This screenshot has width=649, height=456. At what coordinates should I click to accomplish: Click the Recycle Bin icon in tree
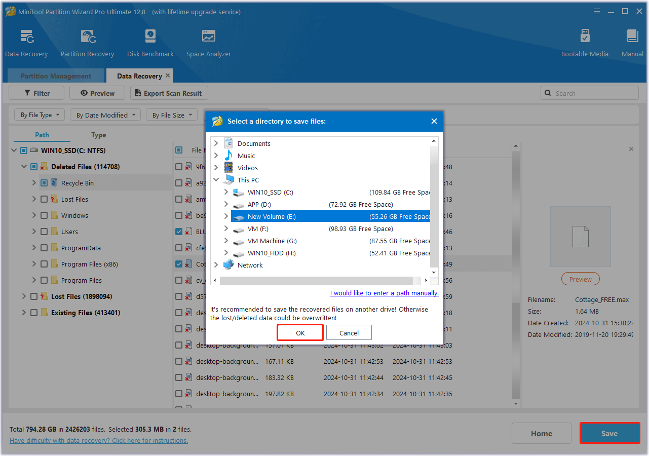(54, 183)
